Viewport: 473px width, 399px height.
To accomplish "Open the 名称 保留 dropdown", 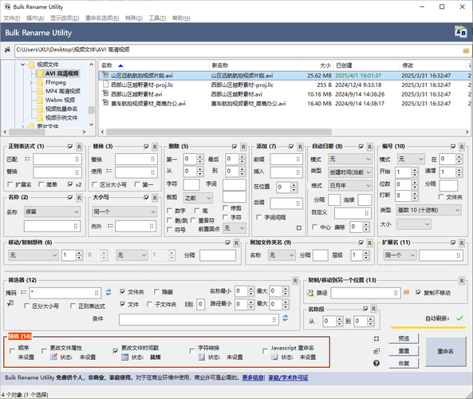I will click(x=52, y=212).
